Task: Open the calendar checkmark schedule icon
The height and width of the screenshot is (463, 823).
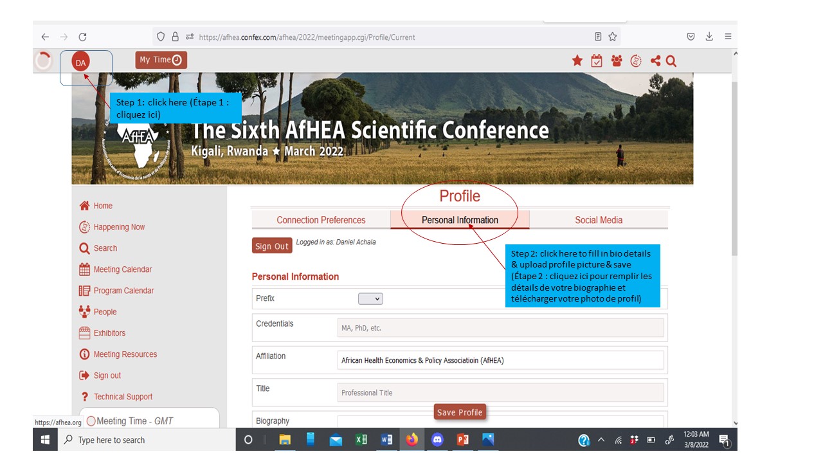Action: pyautogui.click(x=597, y=60)
